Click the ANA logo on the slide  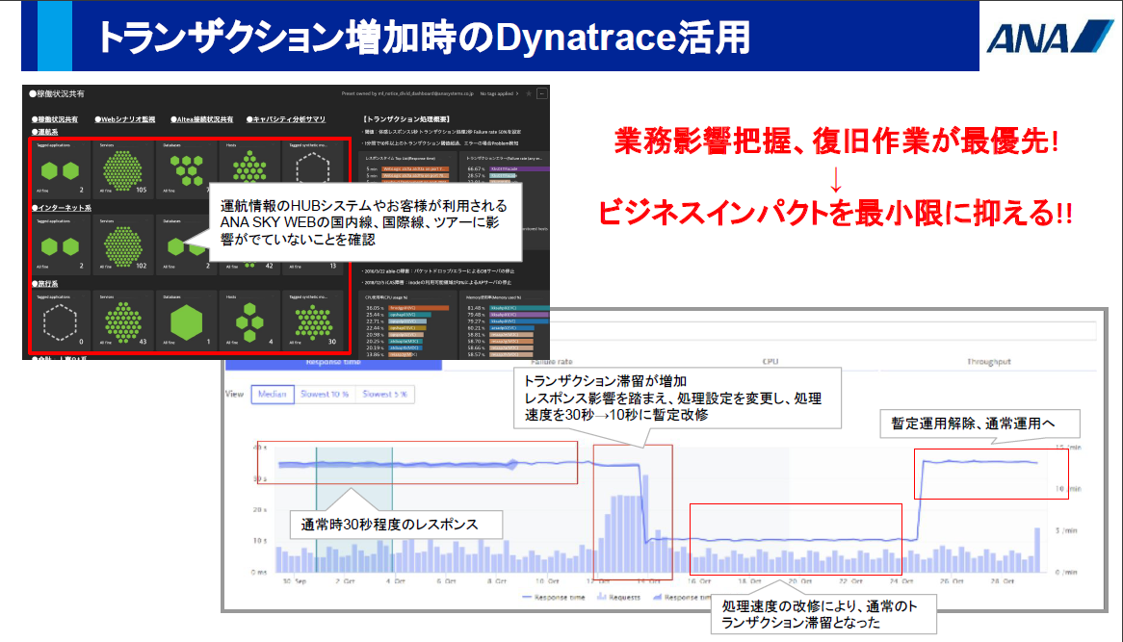(1049, 38)
